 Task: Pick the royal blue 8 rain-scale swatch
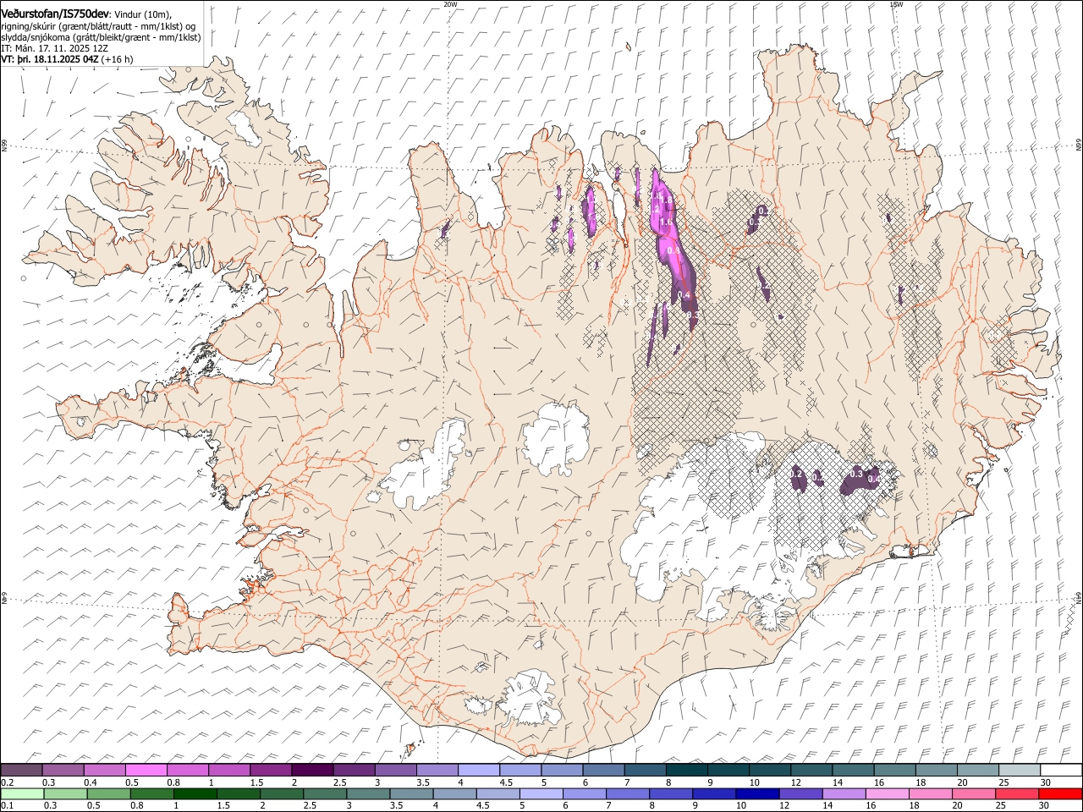pyautogui.click(x=671, y=793)
